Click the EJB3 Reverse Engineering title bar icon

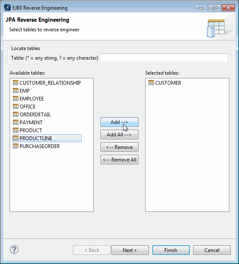click(8, 8)
